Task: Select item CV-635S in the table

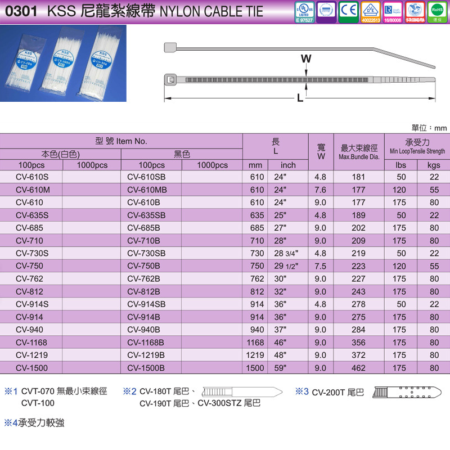Action: pyautogui.click(x=32, y=215)
